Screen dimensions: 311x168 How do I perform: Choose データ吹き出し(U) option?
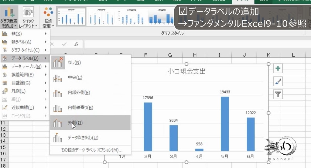point(91,138)
